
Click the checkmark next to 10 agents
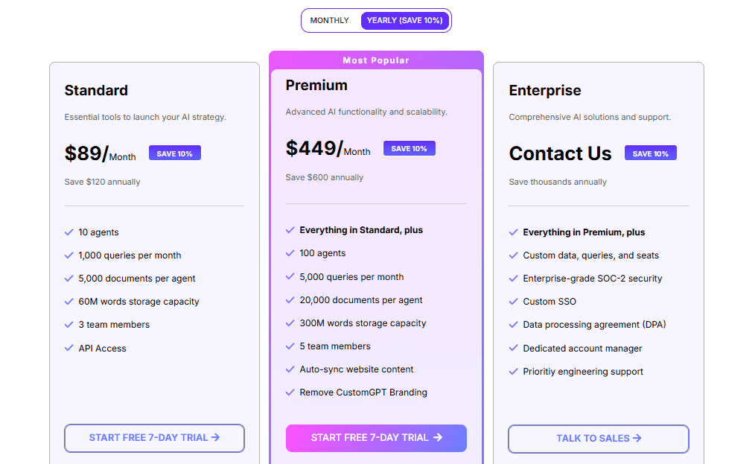point(69,232)
